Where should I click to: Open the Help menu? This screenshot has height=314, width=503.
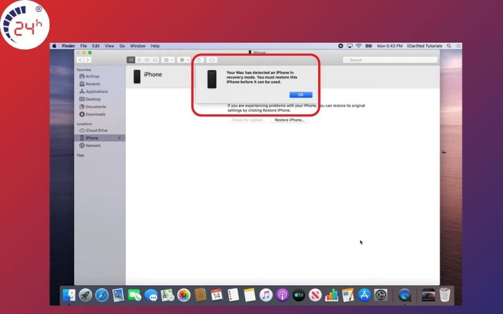(155, 46)
